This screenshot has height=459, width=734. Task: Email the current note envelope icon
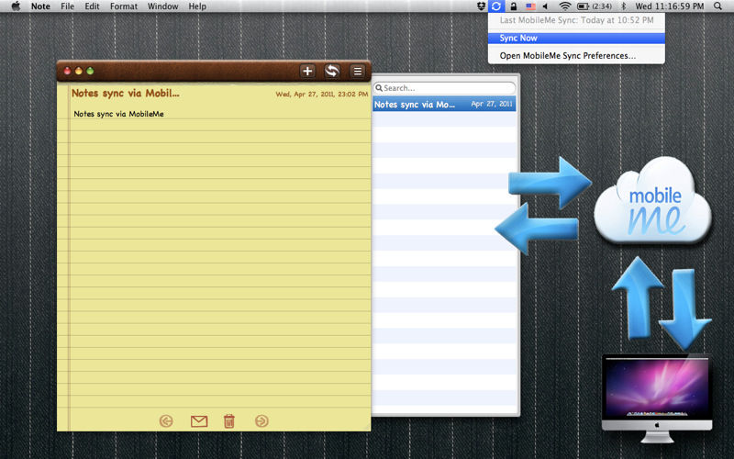pos(199,421)
